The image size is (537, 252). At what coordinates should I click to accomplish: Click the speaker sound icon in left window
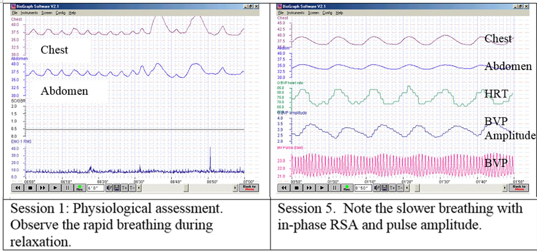(109, 188)
